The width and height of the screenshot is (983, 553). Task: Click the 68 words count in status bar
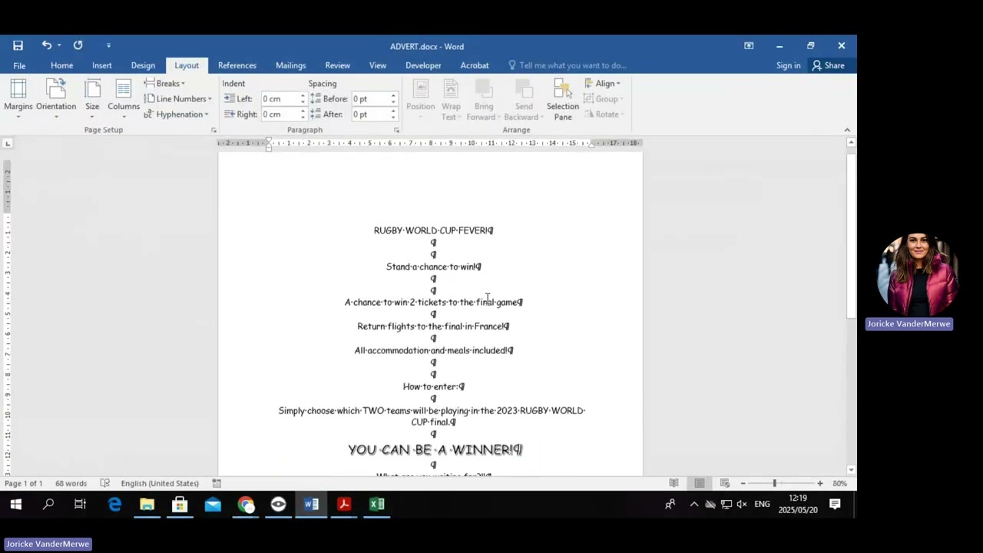pyautogui.click(x=71, y=483)
